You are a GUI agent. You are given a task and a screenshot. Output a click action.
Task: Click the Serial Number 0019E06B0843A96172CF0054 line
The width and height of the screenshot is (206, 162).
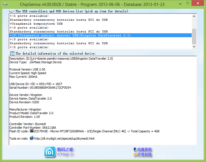point(40,88)
